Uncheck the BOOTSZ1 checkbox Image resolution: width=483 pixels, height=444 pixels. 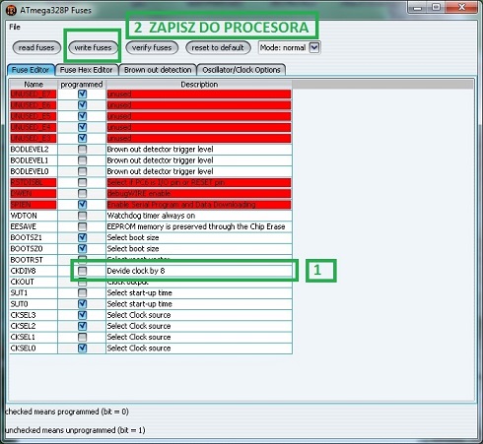click(x=82, y=237)
